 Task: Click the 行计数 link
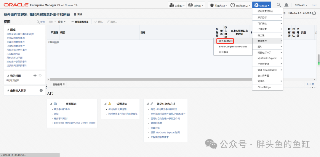point(311,84)
